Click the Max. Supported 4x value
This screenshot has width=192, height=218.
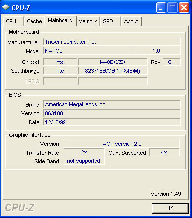tap(164, 153)
